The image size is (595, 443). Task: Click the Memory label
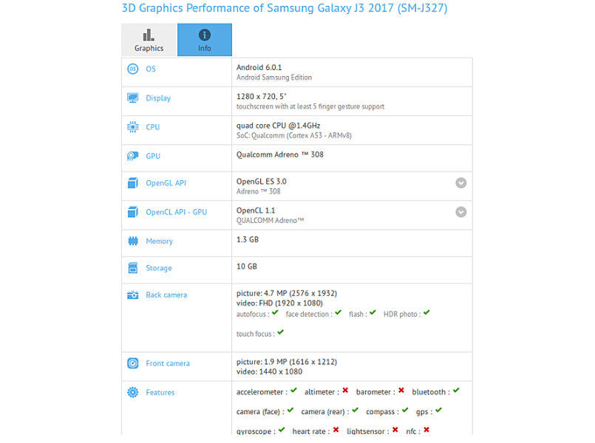point(160,241)
